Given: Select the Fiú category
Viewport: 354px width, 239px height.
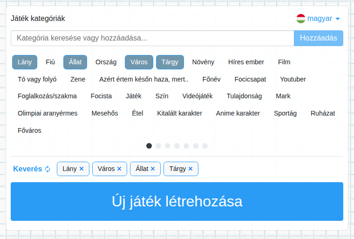Looking at the screenshot, I should pos(50,62).
